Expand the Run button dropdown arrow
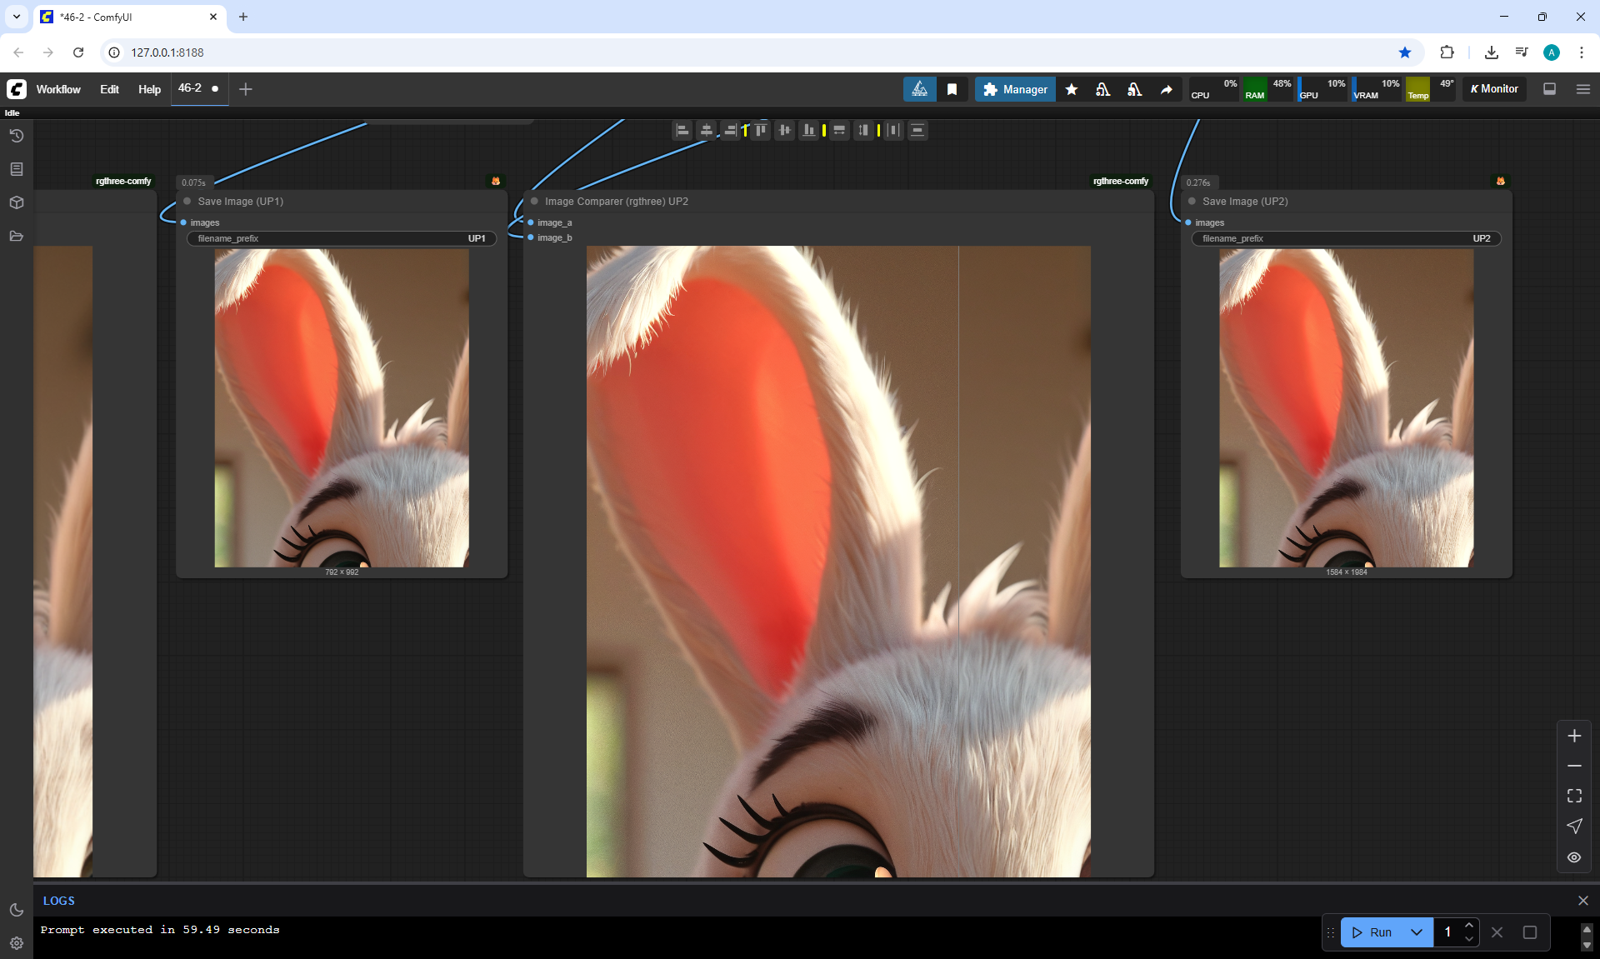 click(1417, 932)
